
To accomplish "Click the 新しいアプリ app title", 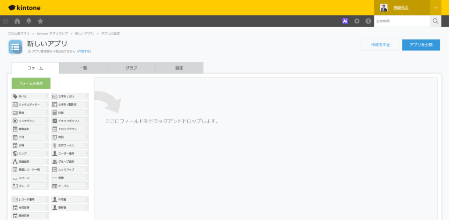I will [47, 44].
